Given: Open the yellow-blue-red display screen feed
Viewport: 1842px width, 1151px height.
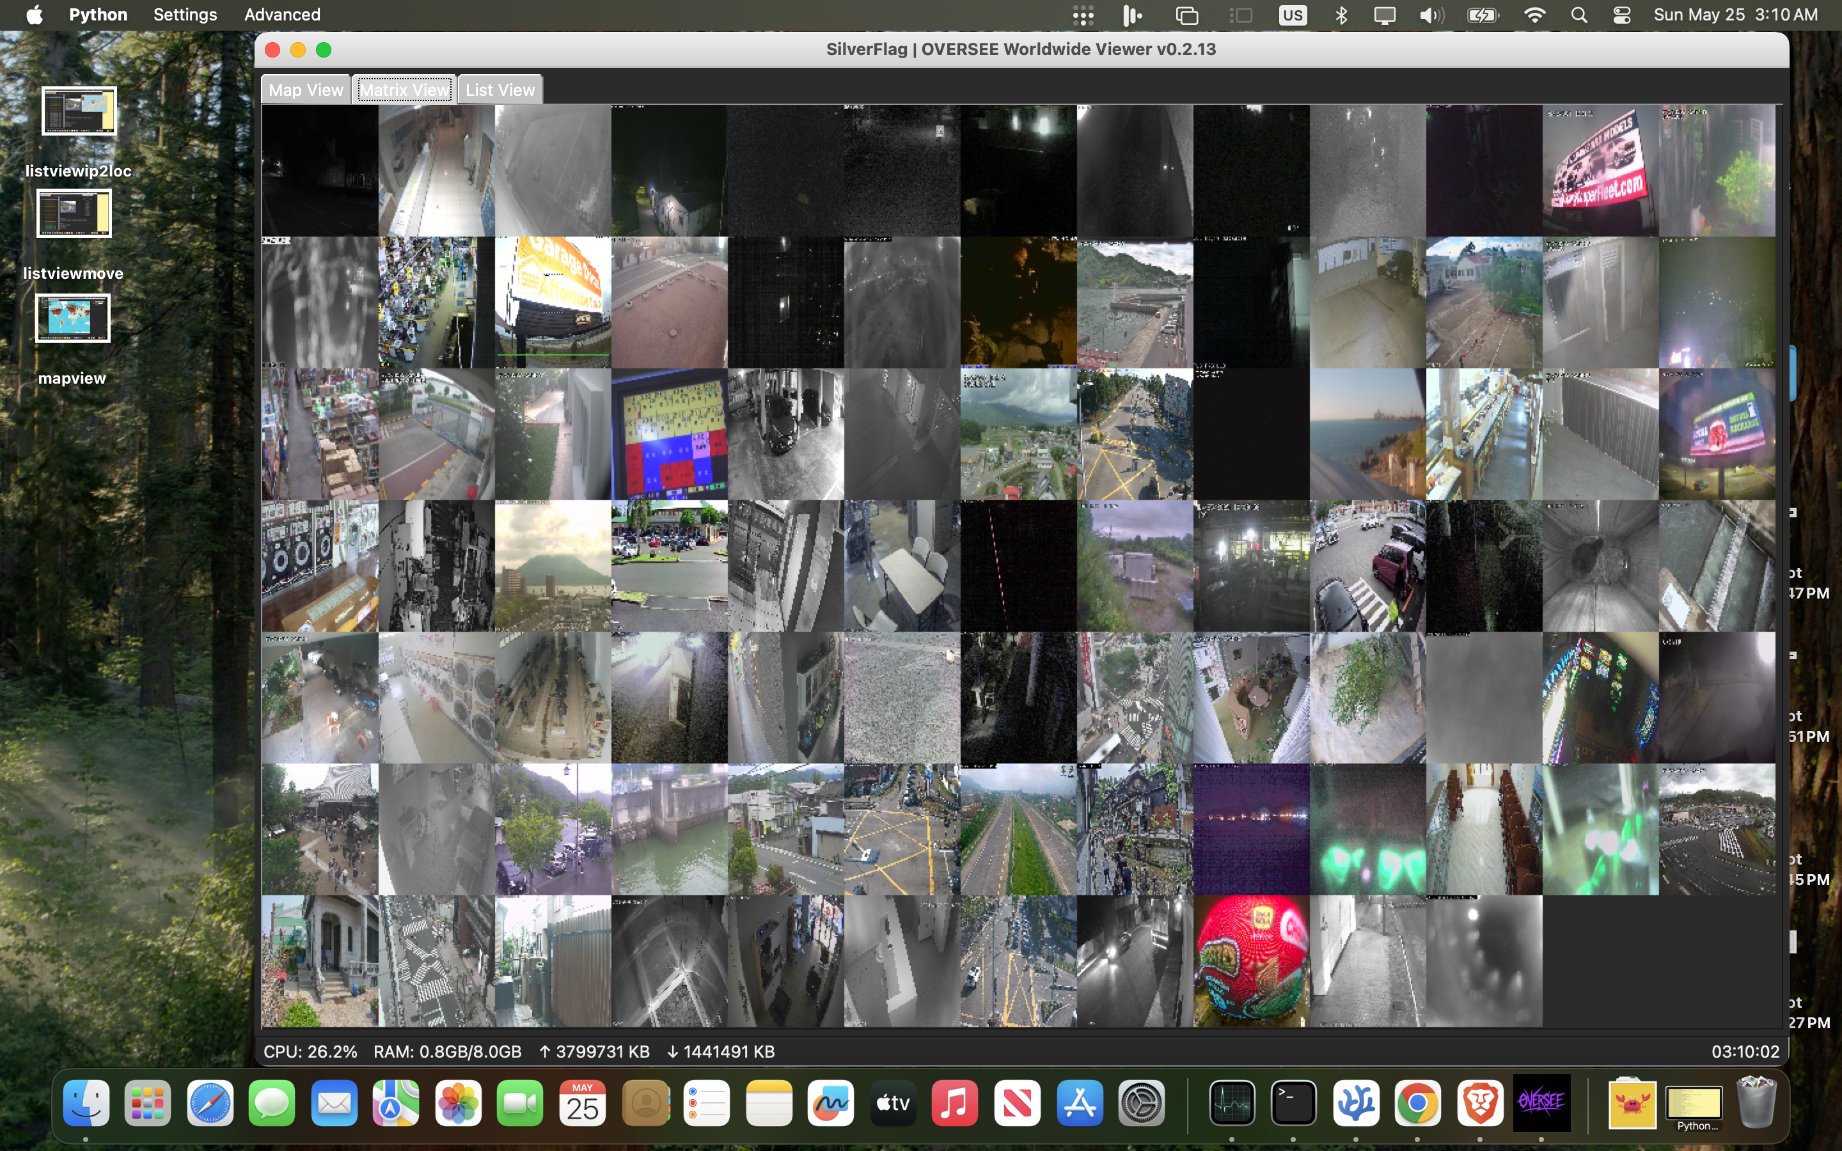Looking at the screenshot, I should pos(669,434).
